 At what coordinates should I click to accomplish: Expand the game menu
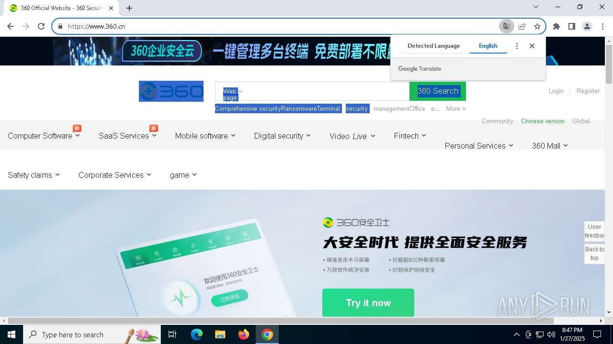[x=183, y=175]
